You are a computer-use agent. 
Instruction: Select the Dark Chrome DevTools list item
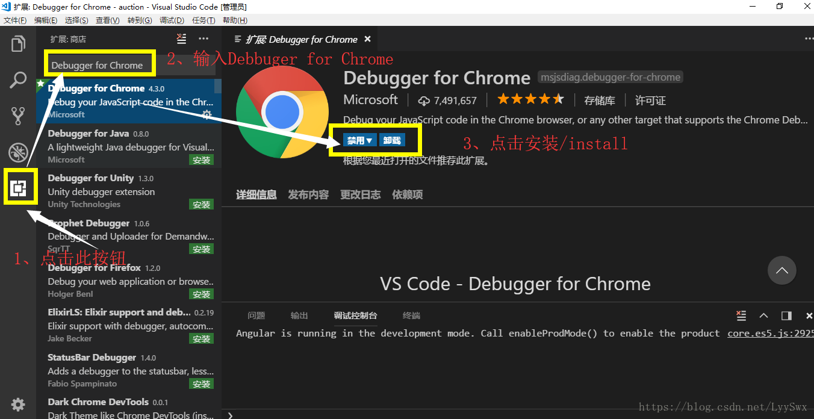(x=129, y=406)
